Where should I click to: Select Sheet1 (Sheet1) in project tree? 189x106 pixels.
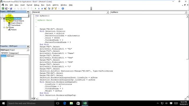(17, 23)
